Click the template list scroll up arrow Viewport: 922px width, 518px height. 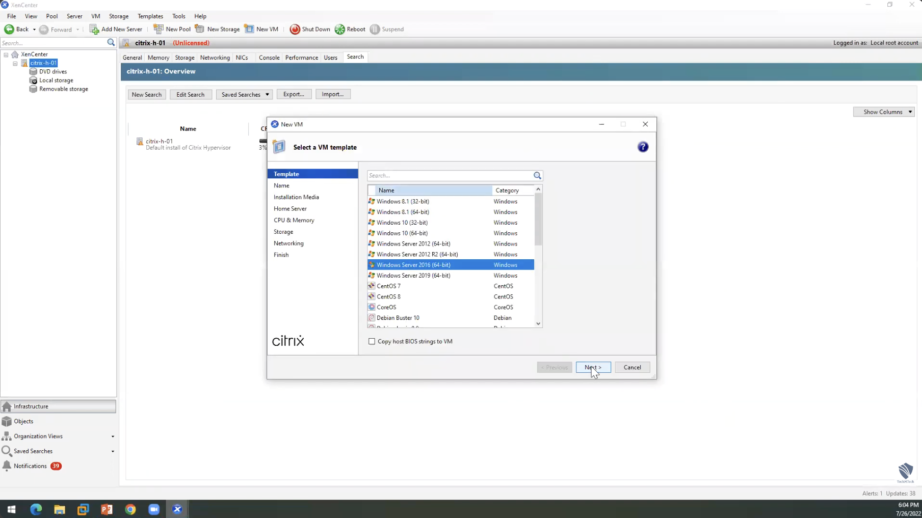point(538,189)
